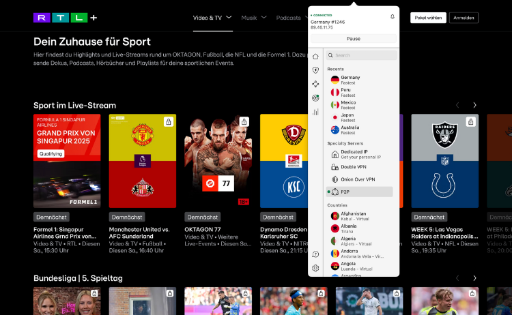Click the VPN server search field
This screenshot has height=315, width=512.
(361, 55)
